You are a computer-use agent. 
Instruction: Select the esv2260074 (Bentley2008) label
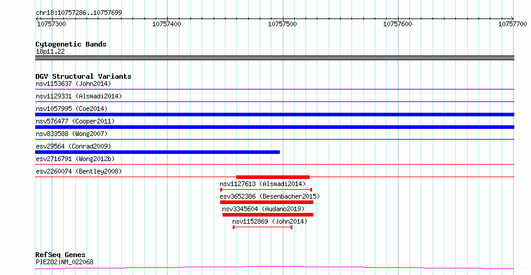(x=79, y=171)
